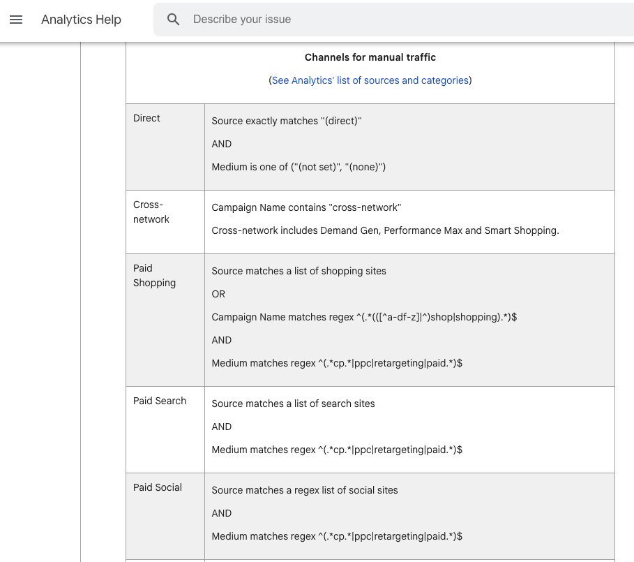Open 'See Analytics' list of sources and categories' link
The image size is (634, 562).
[370, 80]
